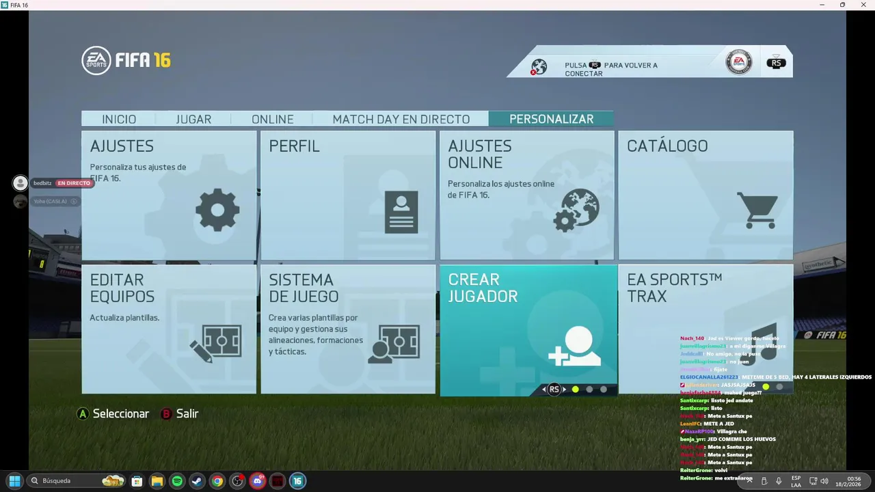This screenshot has width=875, height=492.
Task: Select the Personalizar tab
Action: point(551,119)
